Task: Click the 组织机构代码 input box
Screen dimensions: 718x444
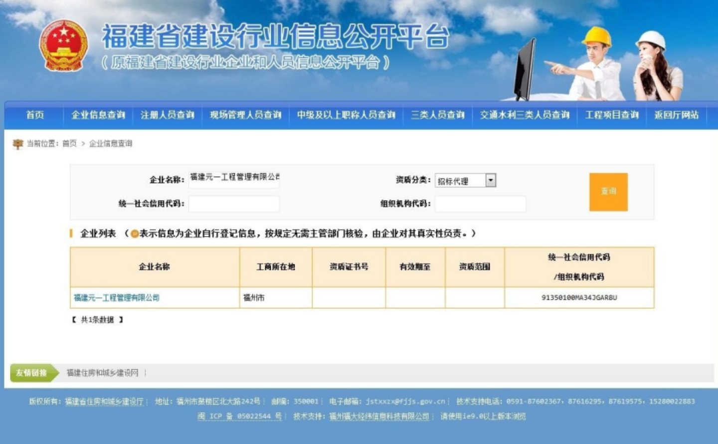Action: pos(480,204)
